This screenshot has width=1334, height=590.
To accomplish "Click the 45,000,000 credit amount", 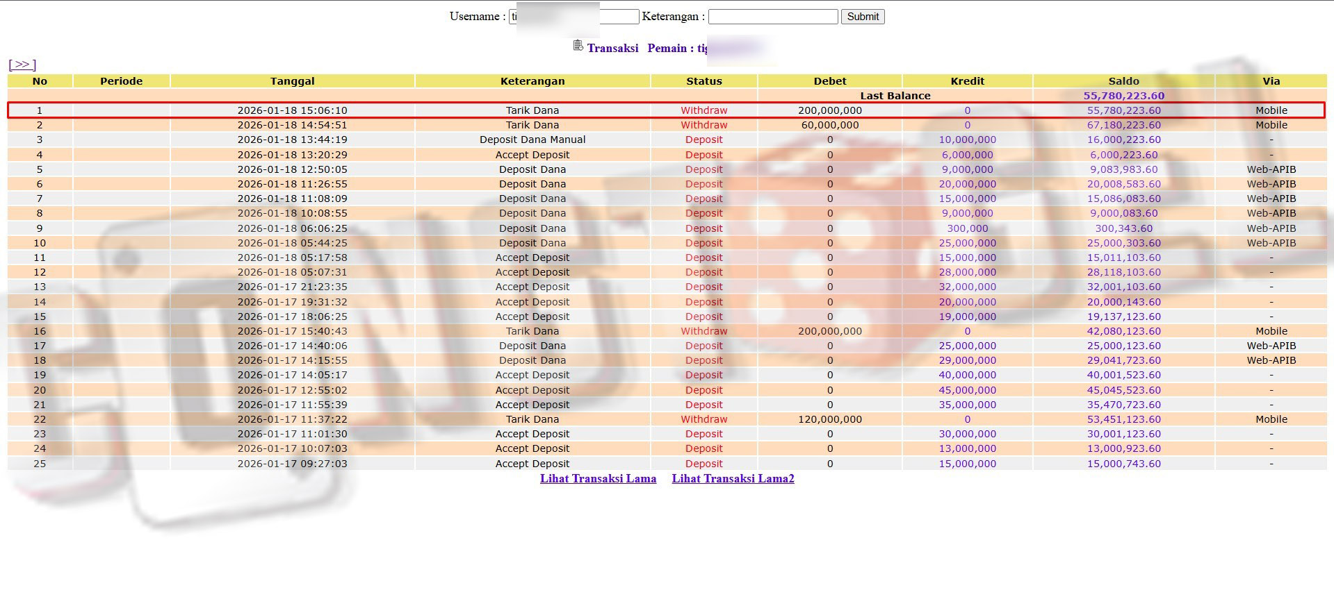I will (x=968, y=390).
